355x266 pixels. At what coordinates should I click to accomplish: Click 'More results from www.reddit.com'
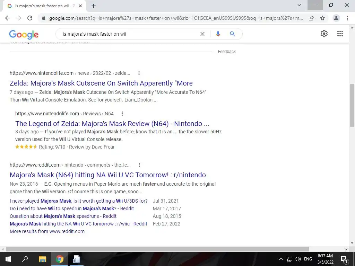pos(47,231)
